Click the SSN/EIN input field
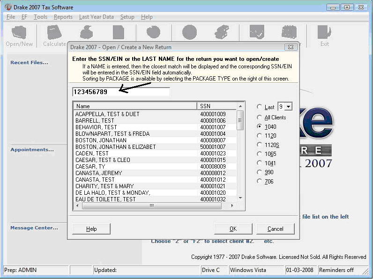 pos(121,92)
